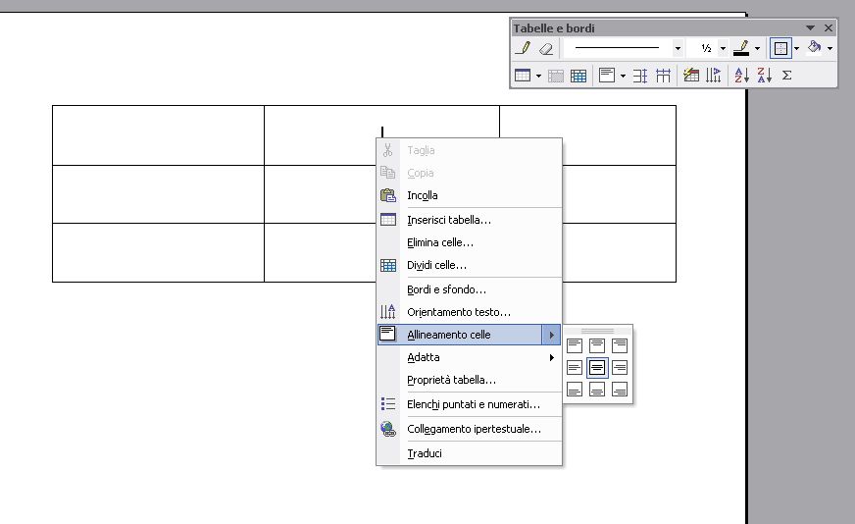Choose Incolla from the context menu
This screenshot has width=855, height=524.
pos(469,195)
